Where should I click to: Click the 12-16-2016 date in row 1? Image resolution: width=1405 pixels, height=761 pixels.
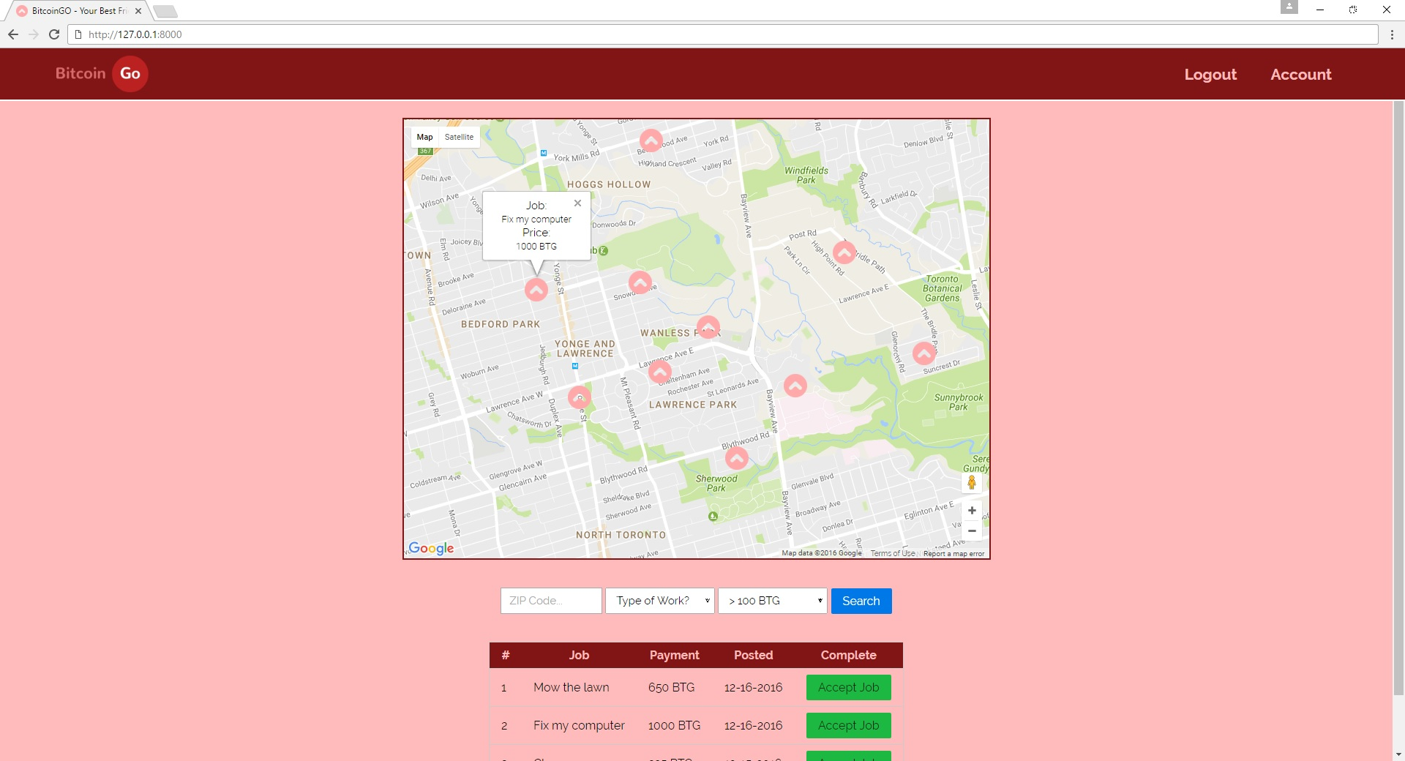coord(753,687)
